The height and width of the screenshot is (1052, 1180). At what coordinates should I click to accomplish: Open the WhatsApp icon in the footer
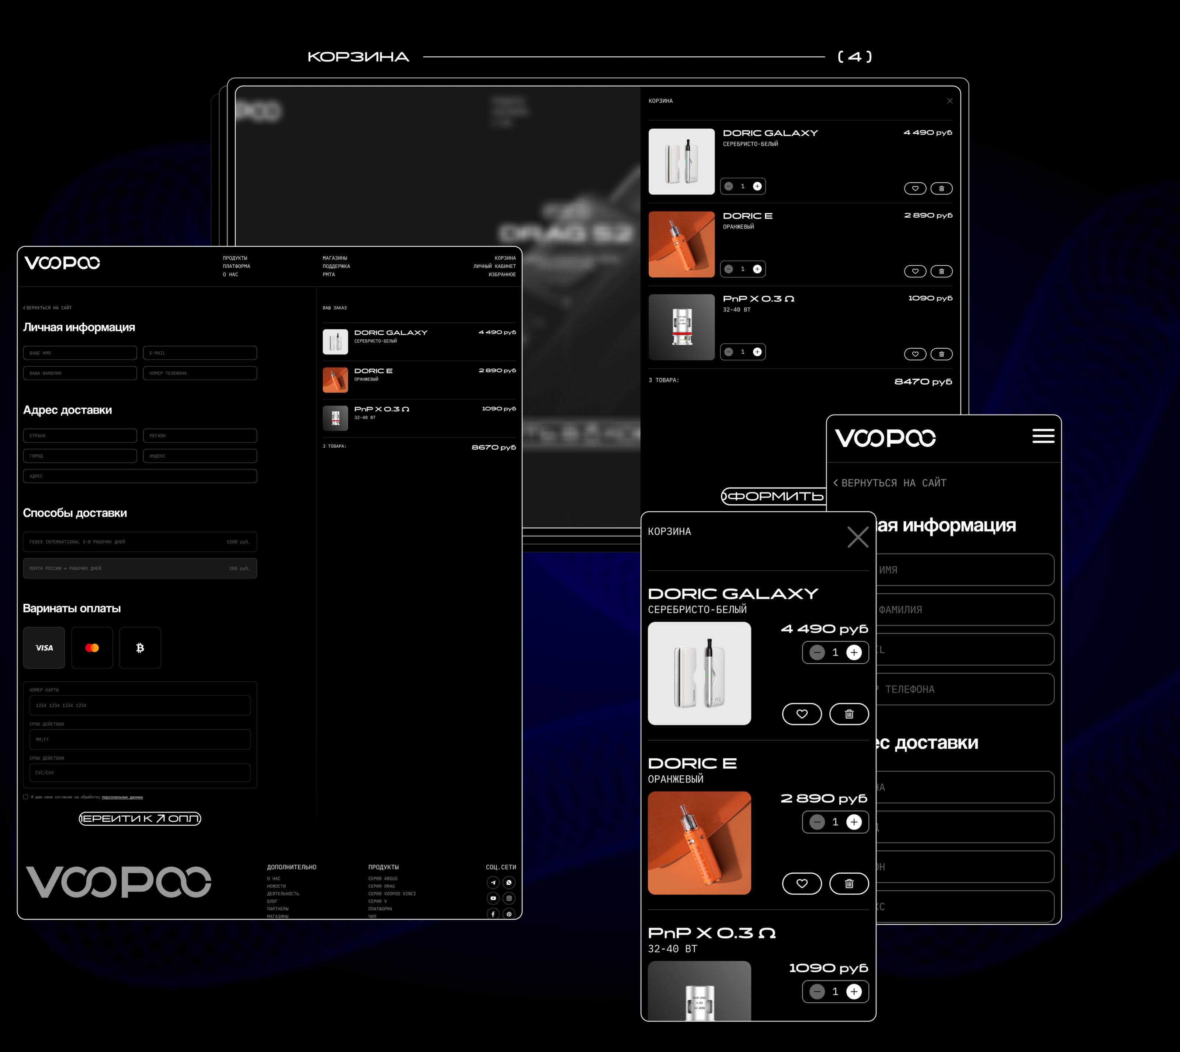point(509,883)
